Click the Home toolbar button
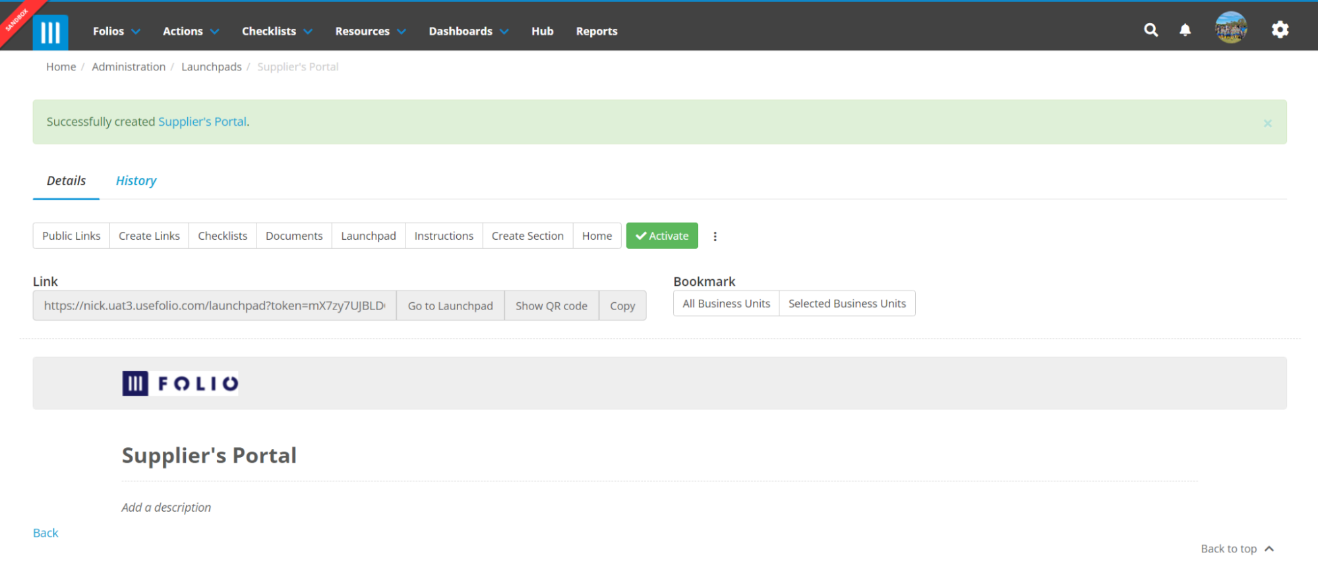The height and width of the screenshot is (567, 1318). (x=597, y=236)
